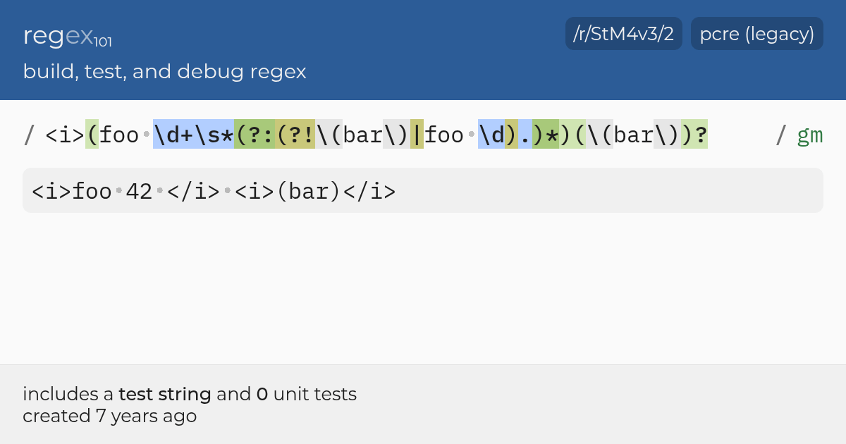Click the (bar) text in test string

309,191
